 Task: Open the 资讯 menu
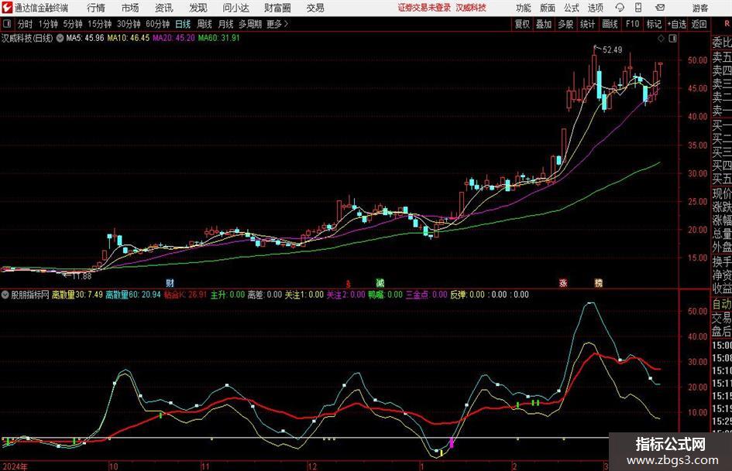[164, 8]
